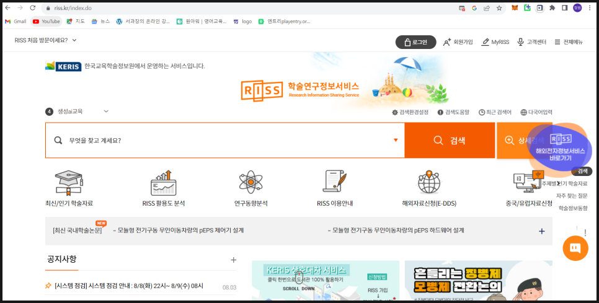Image resolution: width=599 pixels, height=303 pixels.
Task: Open the 지도 maps bookmark
Action: coord(76,21)
